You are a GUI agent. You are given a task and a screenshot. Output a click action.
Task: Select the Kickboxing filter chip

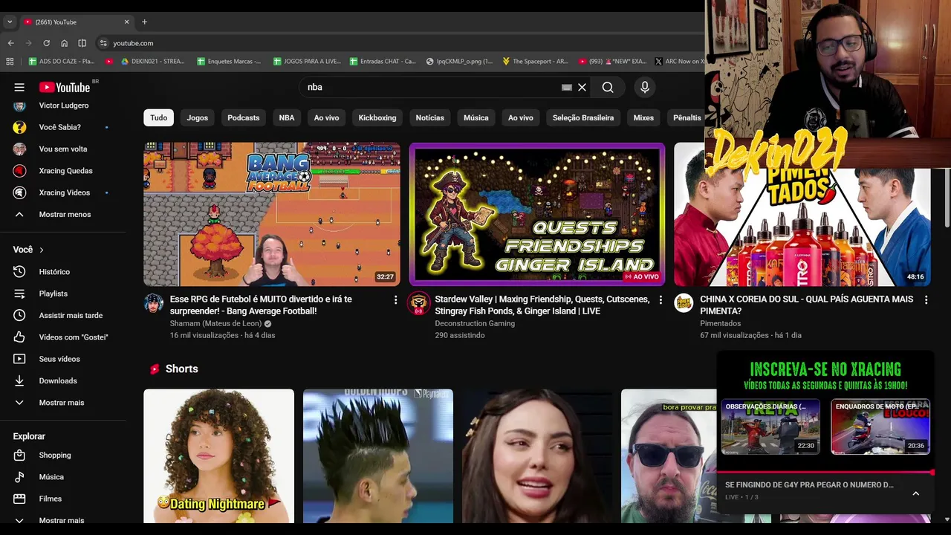tap(377, 117)
